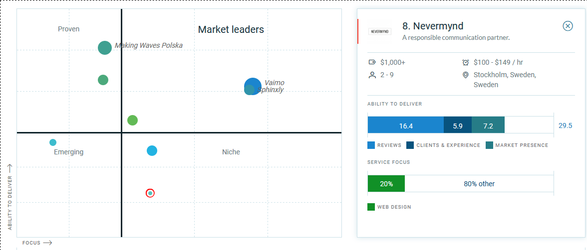Click the person icon next to 2 - 9

click(371, 75)
